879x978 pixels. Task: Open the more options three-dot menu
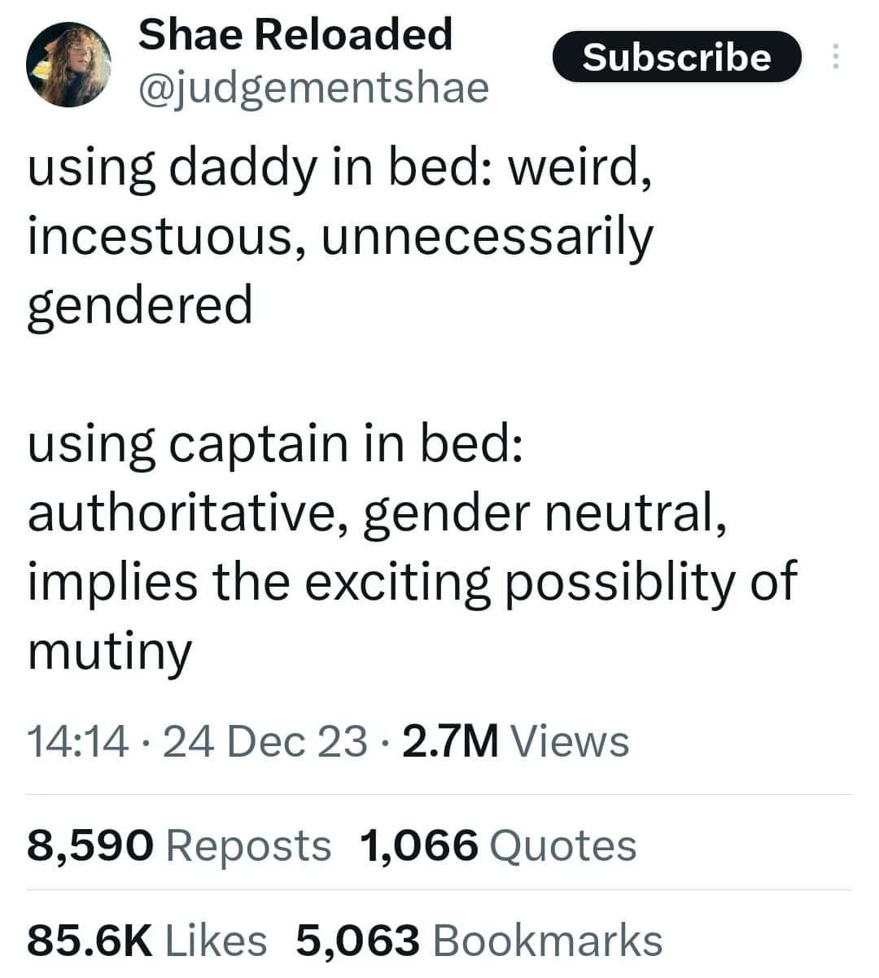pyautogui.click(x=834, y=57)
